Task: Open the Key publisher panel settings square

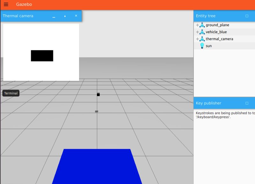Action: pyautogui.click(x=247, y=103)
